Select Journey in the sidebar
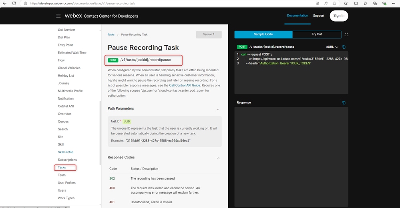Screen dimensions: 400x208 click(x=63, y=83)
